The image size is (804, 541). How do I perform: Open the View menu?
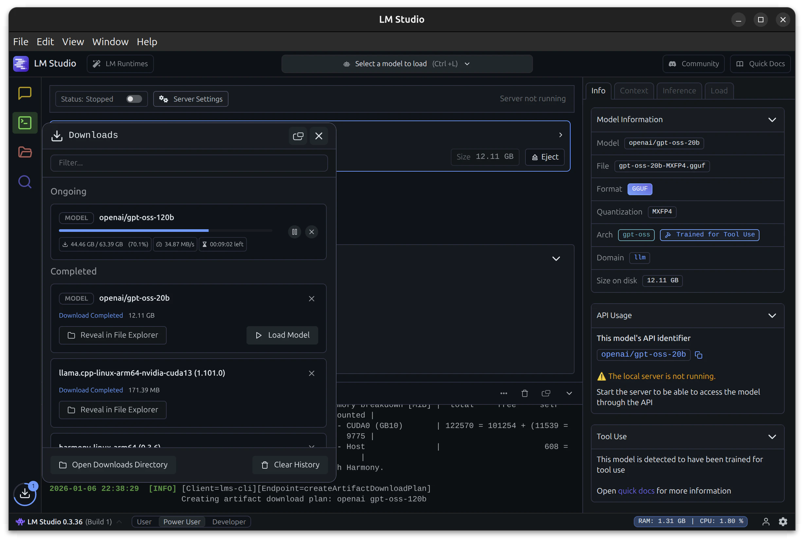tap(73, 42)
